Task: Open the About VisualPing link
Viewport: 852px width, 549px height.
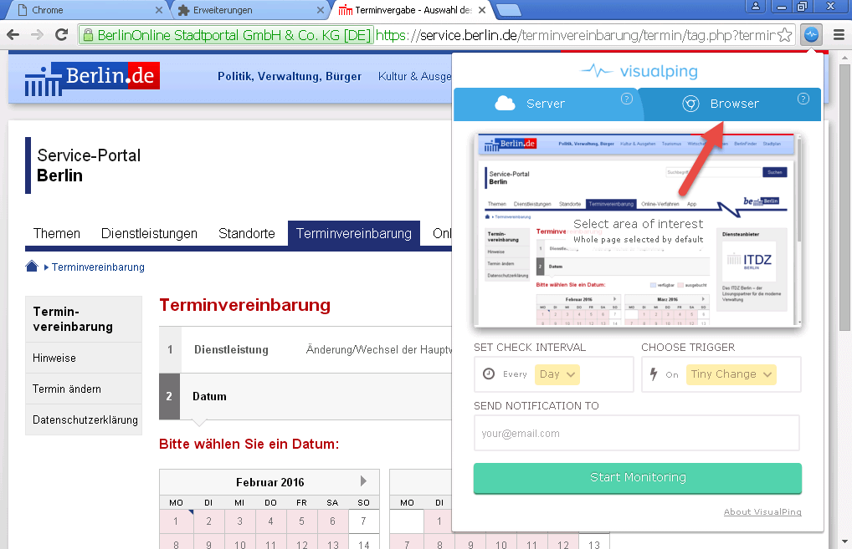Action: (x=762, y=511)
